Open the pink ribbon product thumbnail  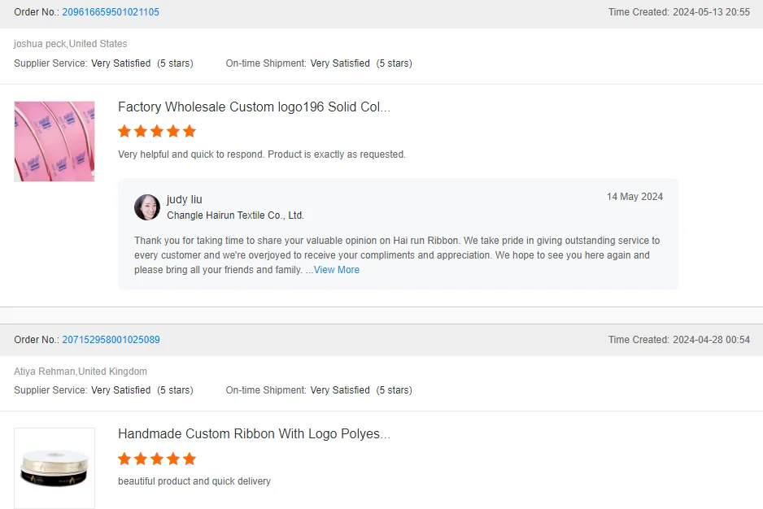pyautogui.click(x=54, y=141)
